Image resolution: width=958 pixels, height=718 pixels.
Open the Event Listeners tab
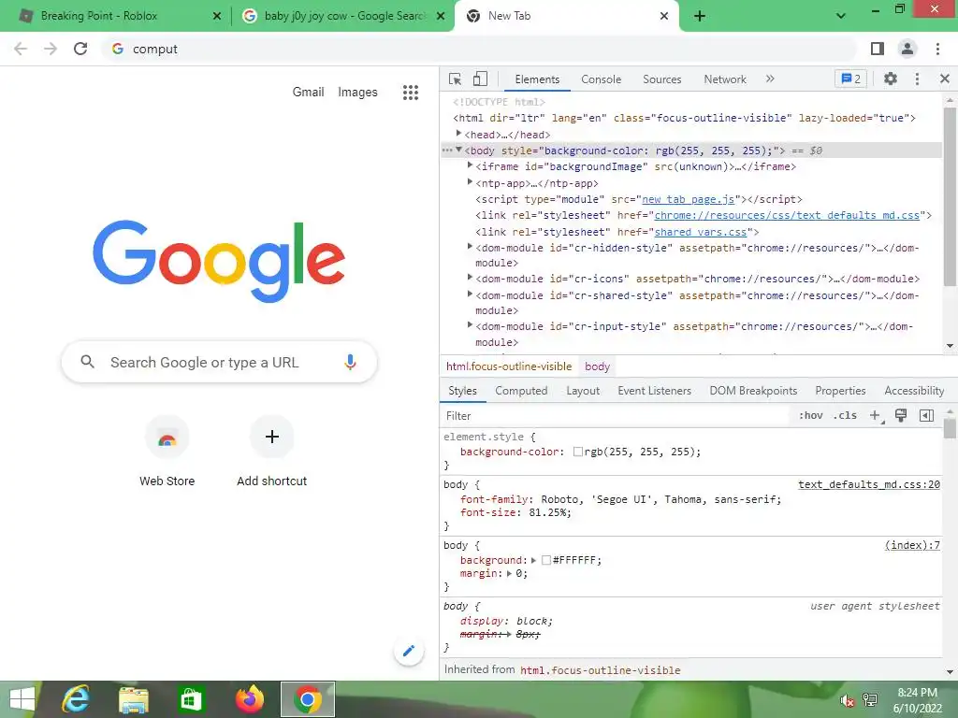click(x=654, y=391)
